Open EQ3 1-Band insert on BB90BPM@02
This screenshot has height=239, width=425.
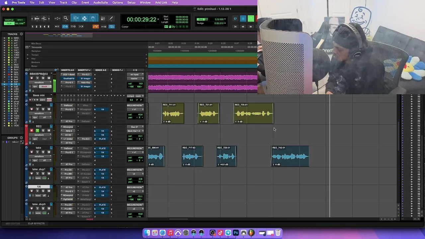(69, 74)
